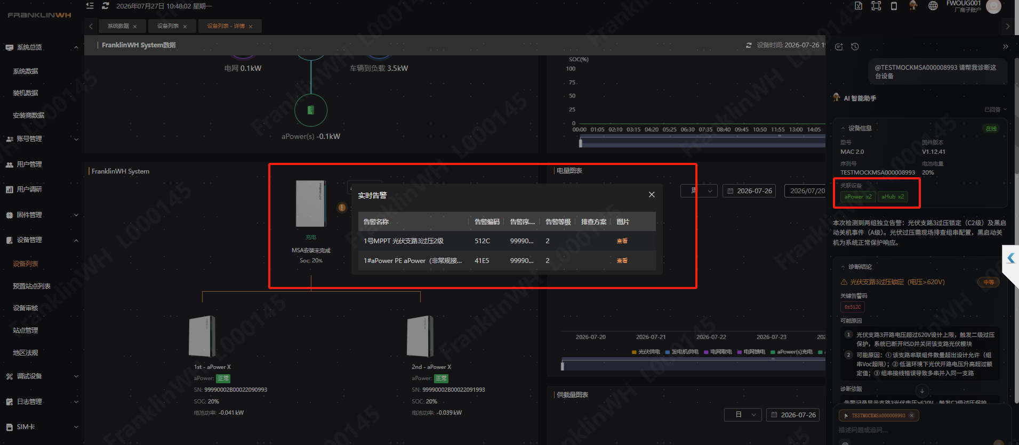Close the 设备列表 - 详情 tab
Image resolution: width=1019 pixels, height=445 pixels.
pos(251,27)
